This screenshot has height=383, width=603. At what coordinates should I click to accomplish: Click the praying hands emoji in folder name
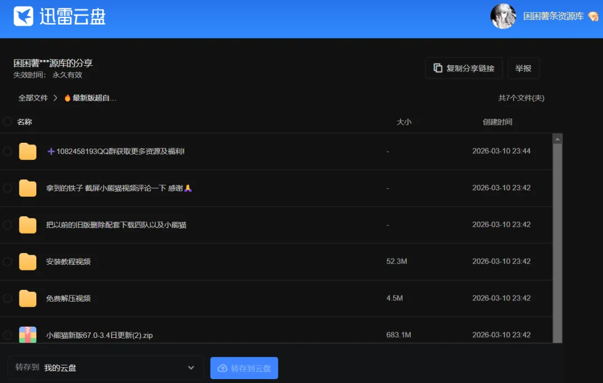188,188
